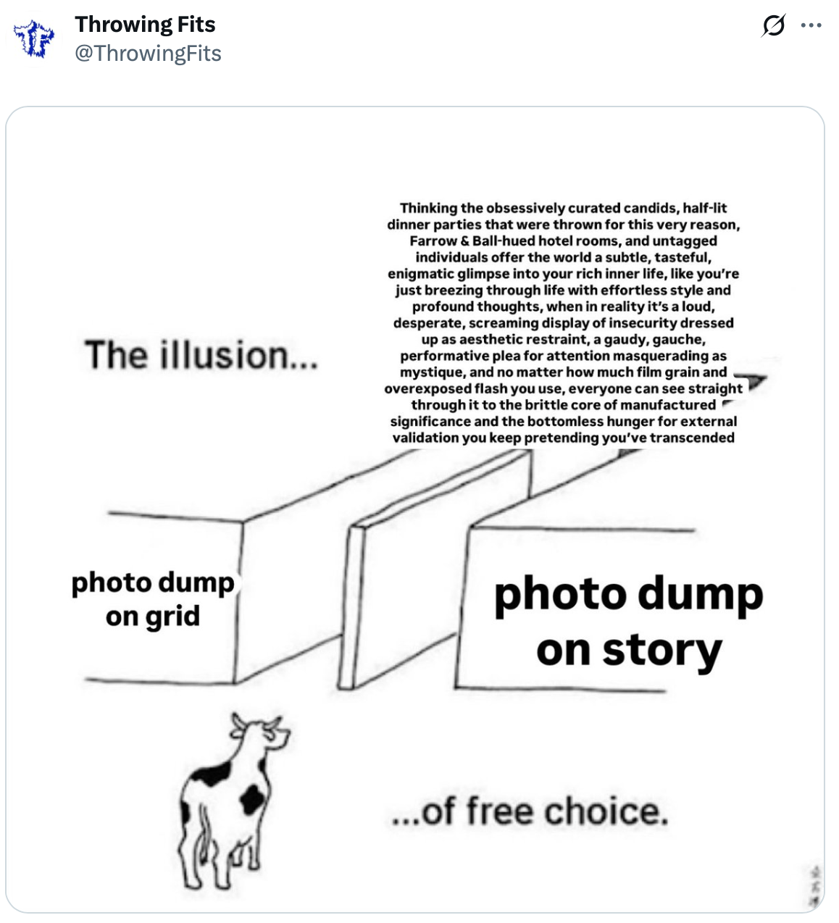Open the three-dot more options menu

(x=811, y=26)
